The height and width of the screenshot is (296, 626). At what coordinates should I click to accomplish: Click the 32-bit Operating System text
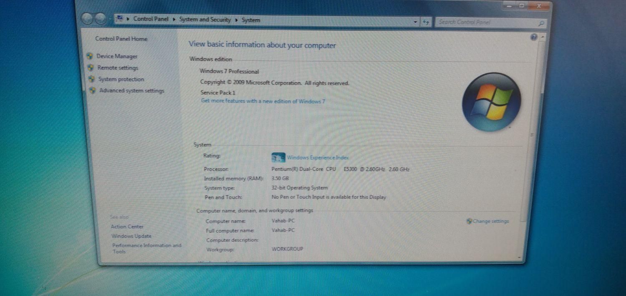299,188
